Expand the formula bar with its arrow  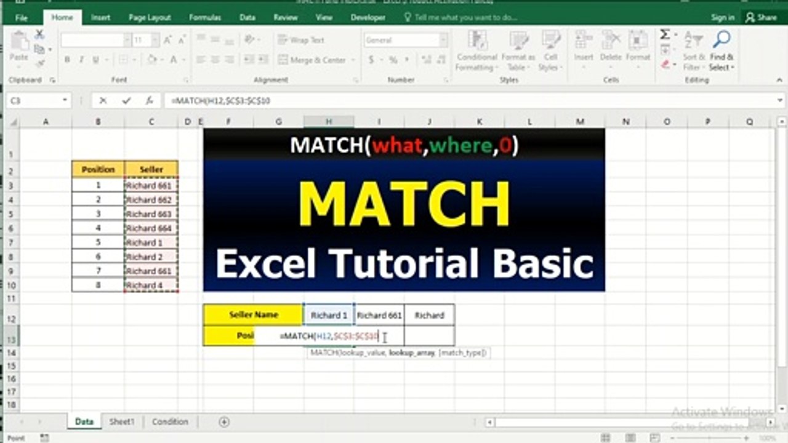click(x=781, y=100)
